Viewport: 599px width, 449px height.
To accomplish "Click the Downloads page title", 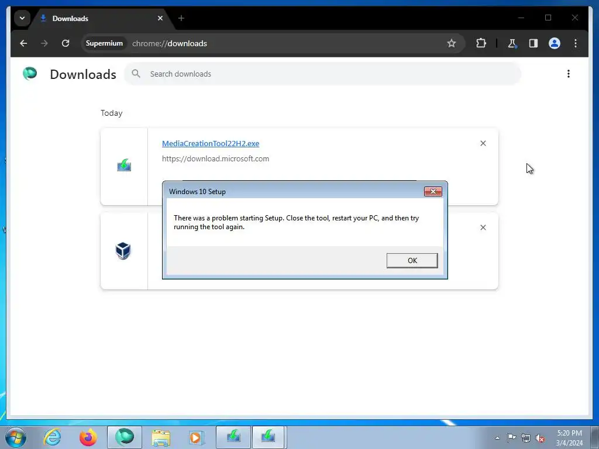I will (x=83, y=74).
